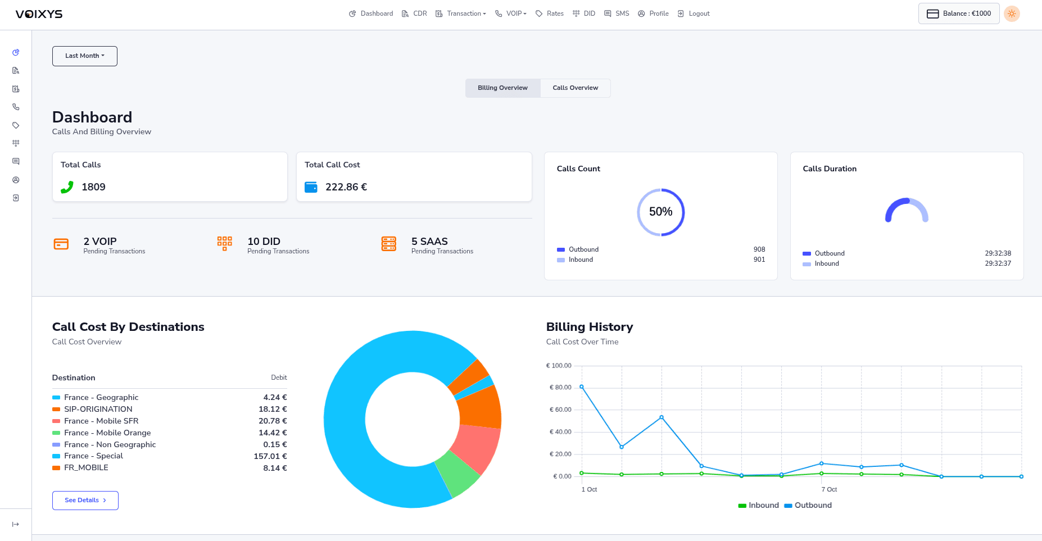Screen dimensions: 1042x541
Task: Toggle Outbound legend in Calls Duration card
Action: click(x=824, y=253)
